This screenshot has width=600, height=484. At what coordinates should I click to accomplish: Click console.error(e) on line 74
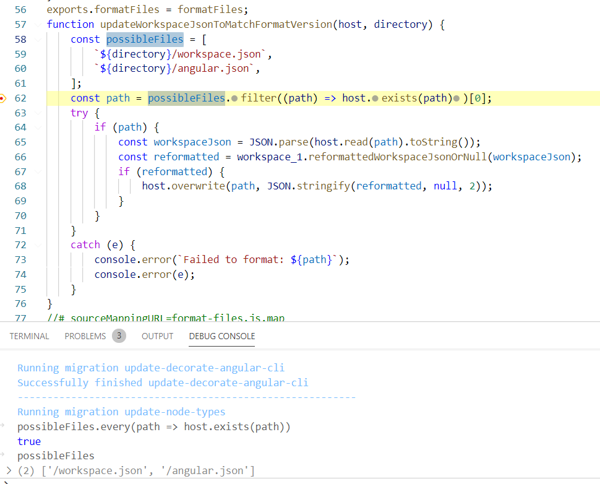pos(144,275)
